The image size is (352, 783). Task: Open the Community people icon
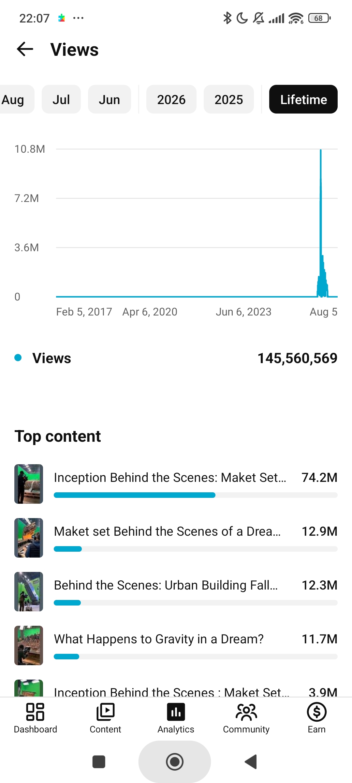[246, 712]
